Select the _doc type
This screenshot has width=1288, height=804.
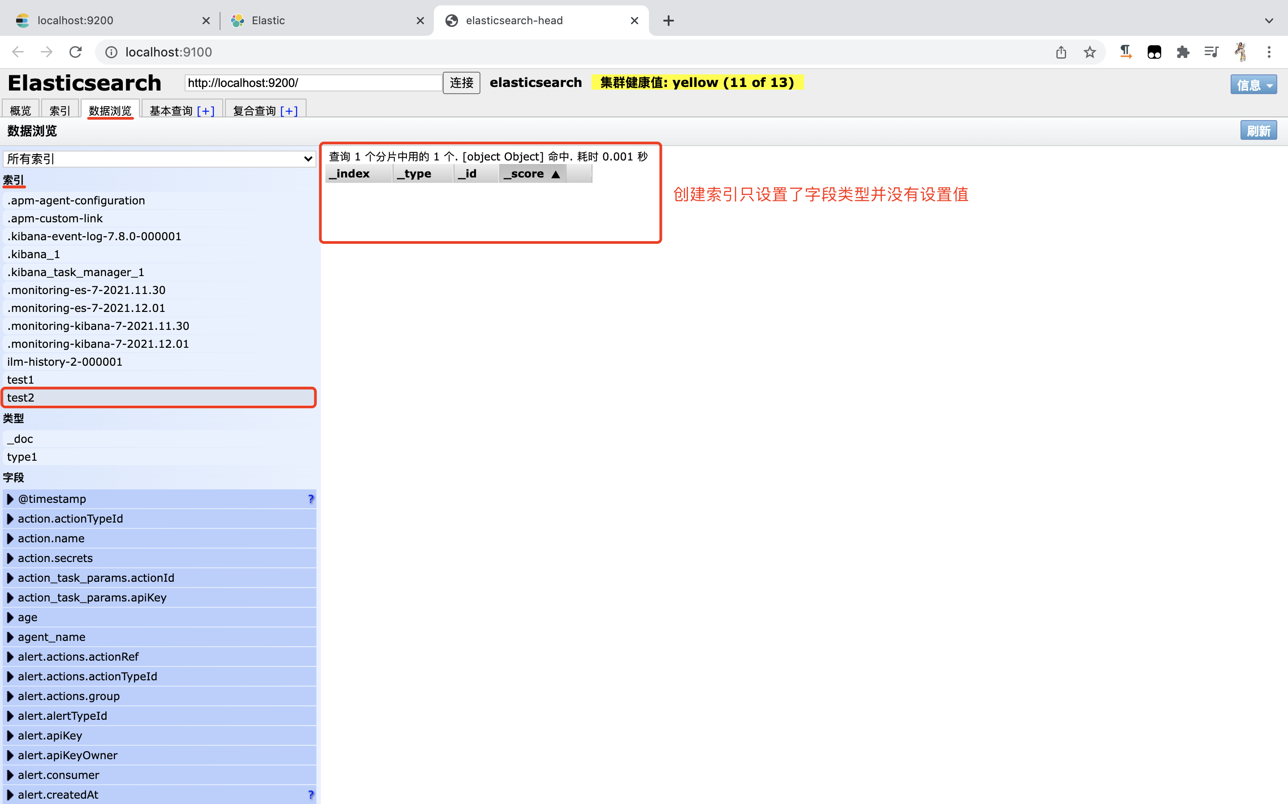pos(160,439)
